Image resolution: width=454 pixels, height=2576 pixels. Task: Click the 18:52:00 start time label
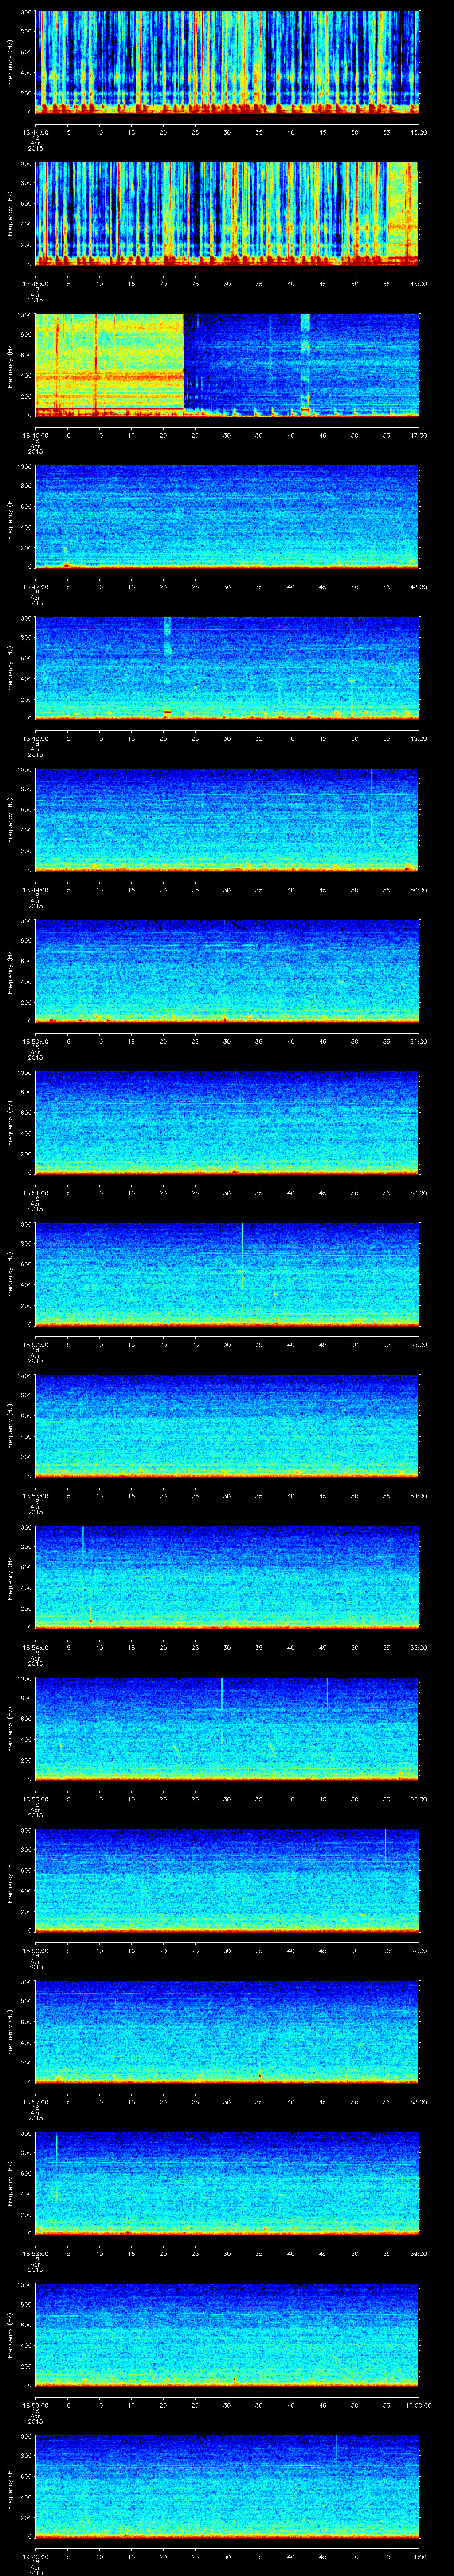pyautogui.click(x=36, y=1345)
